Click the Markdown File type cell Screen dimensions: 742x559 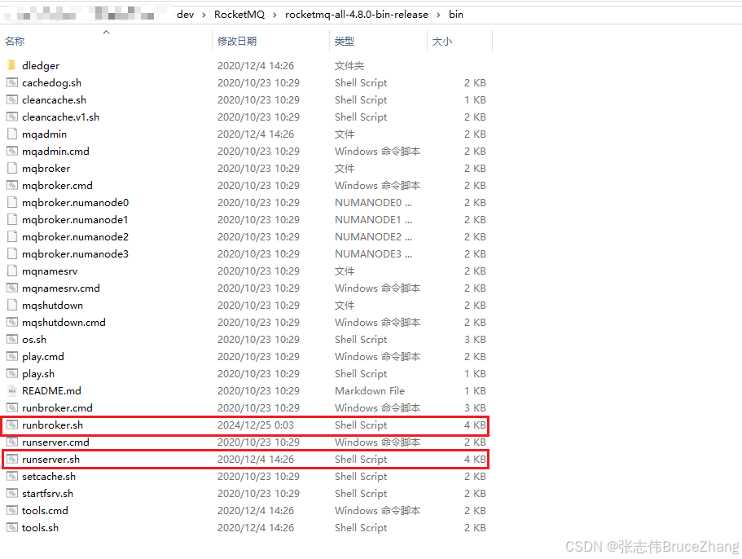tap(370, 390)
